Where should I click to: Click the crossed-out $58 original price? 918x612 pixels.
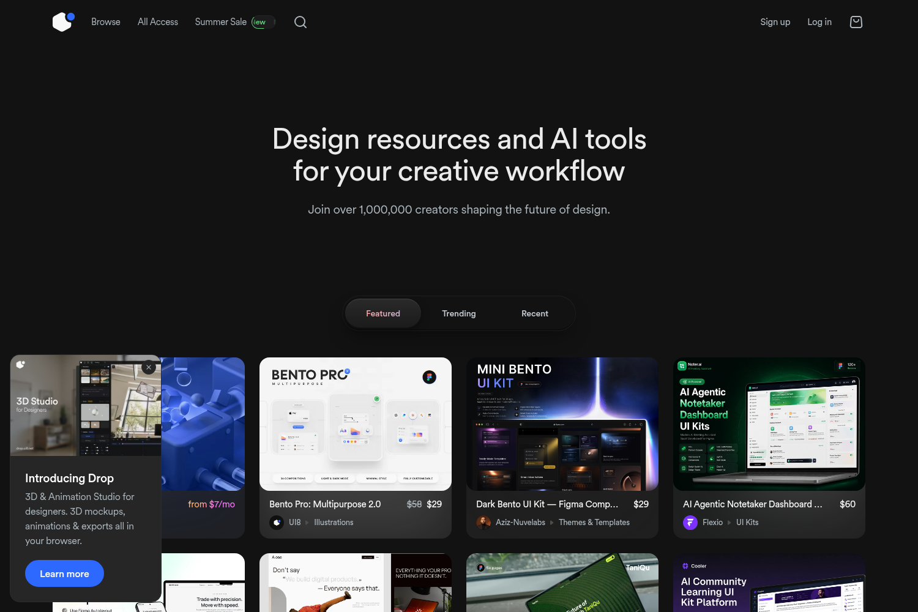pos(414,504)
